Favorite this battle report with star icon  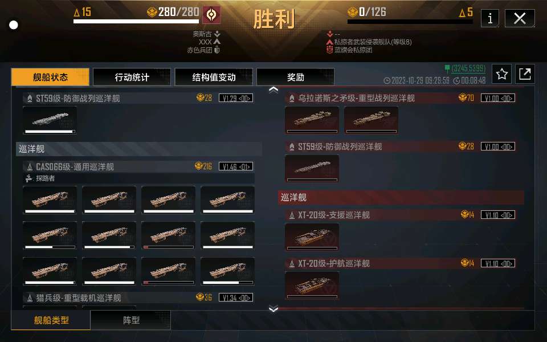(501, 74)
